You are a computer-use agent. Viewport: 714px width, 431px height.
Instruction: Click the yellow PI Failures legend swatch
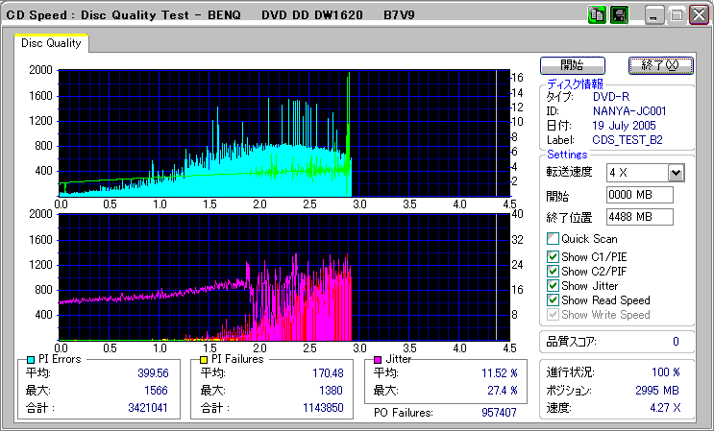coord(204,359)
